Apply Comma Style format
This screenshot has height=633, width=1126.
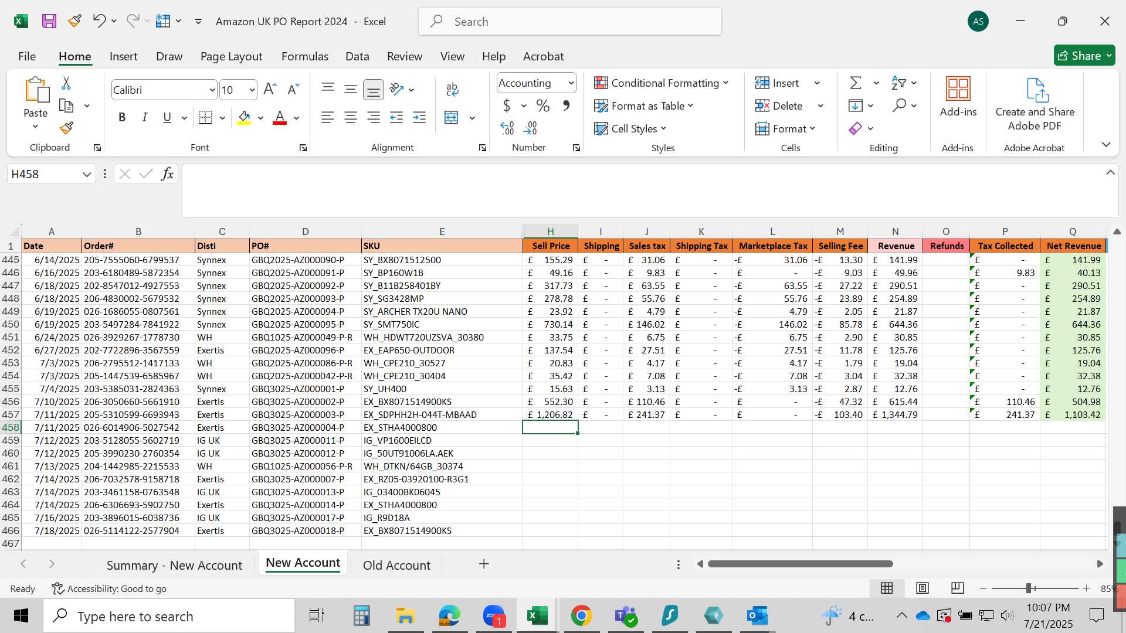(566, 106)
